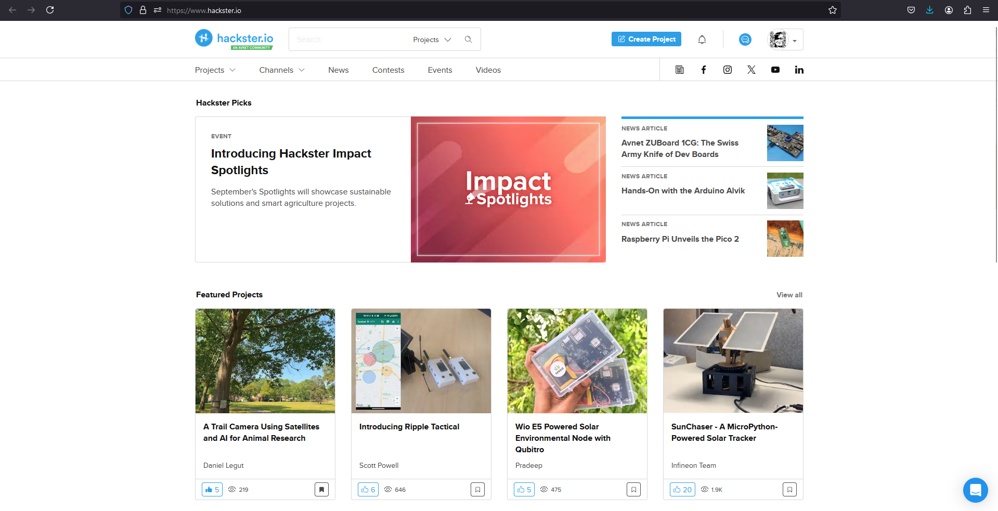998x511 pixels.
Task: Go to the Events section
Action: point(440,70)
